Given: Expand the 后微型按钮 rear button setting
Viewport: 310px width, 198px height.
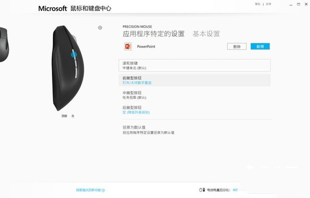Looking at the screenshot, I should (194, 110).
